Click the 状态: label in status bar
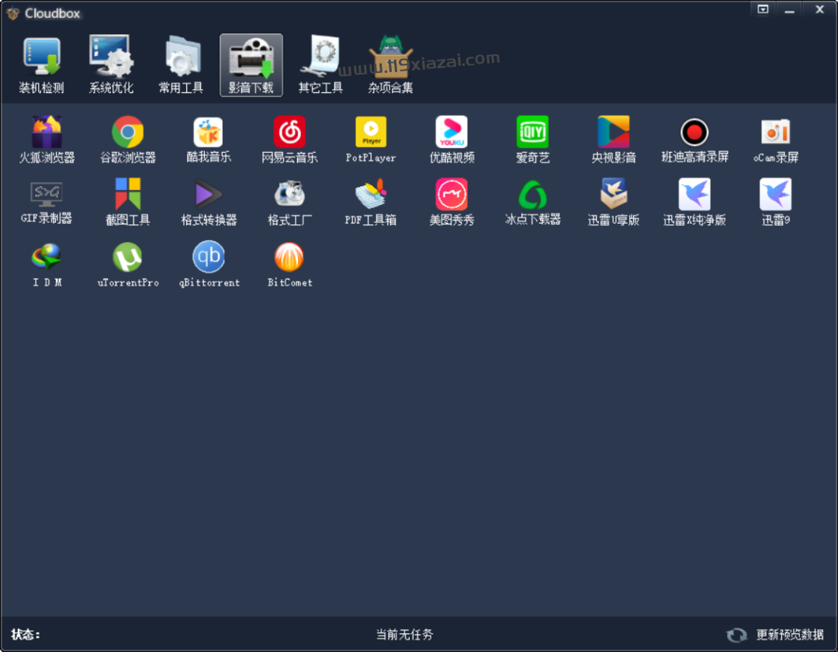 25,634
